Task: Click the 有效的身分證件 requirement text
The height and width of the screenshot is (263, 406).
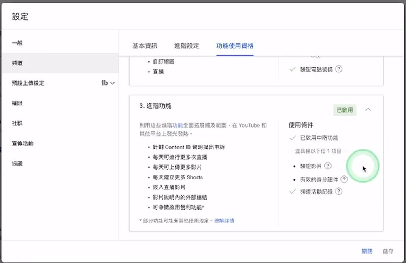Action: [319, 179]
